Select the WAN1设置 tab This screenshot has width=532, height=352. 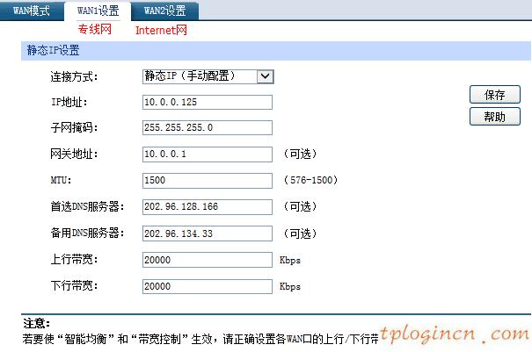[98, 11]
